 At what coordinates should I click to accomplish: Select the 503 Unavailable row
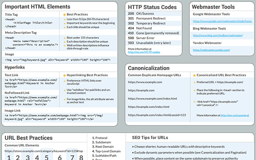(x=154, y=43)
